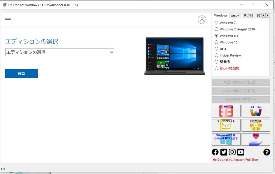
Task: Select the Windows 7 radio button
Action: pyautogui.click(x=216, y=23)
